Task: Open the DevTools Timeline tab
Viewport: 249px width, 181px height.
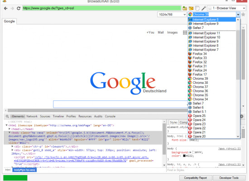Action: click(58, 116)
